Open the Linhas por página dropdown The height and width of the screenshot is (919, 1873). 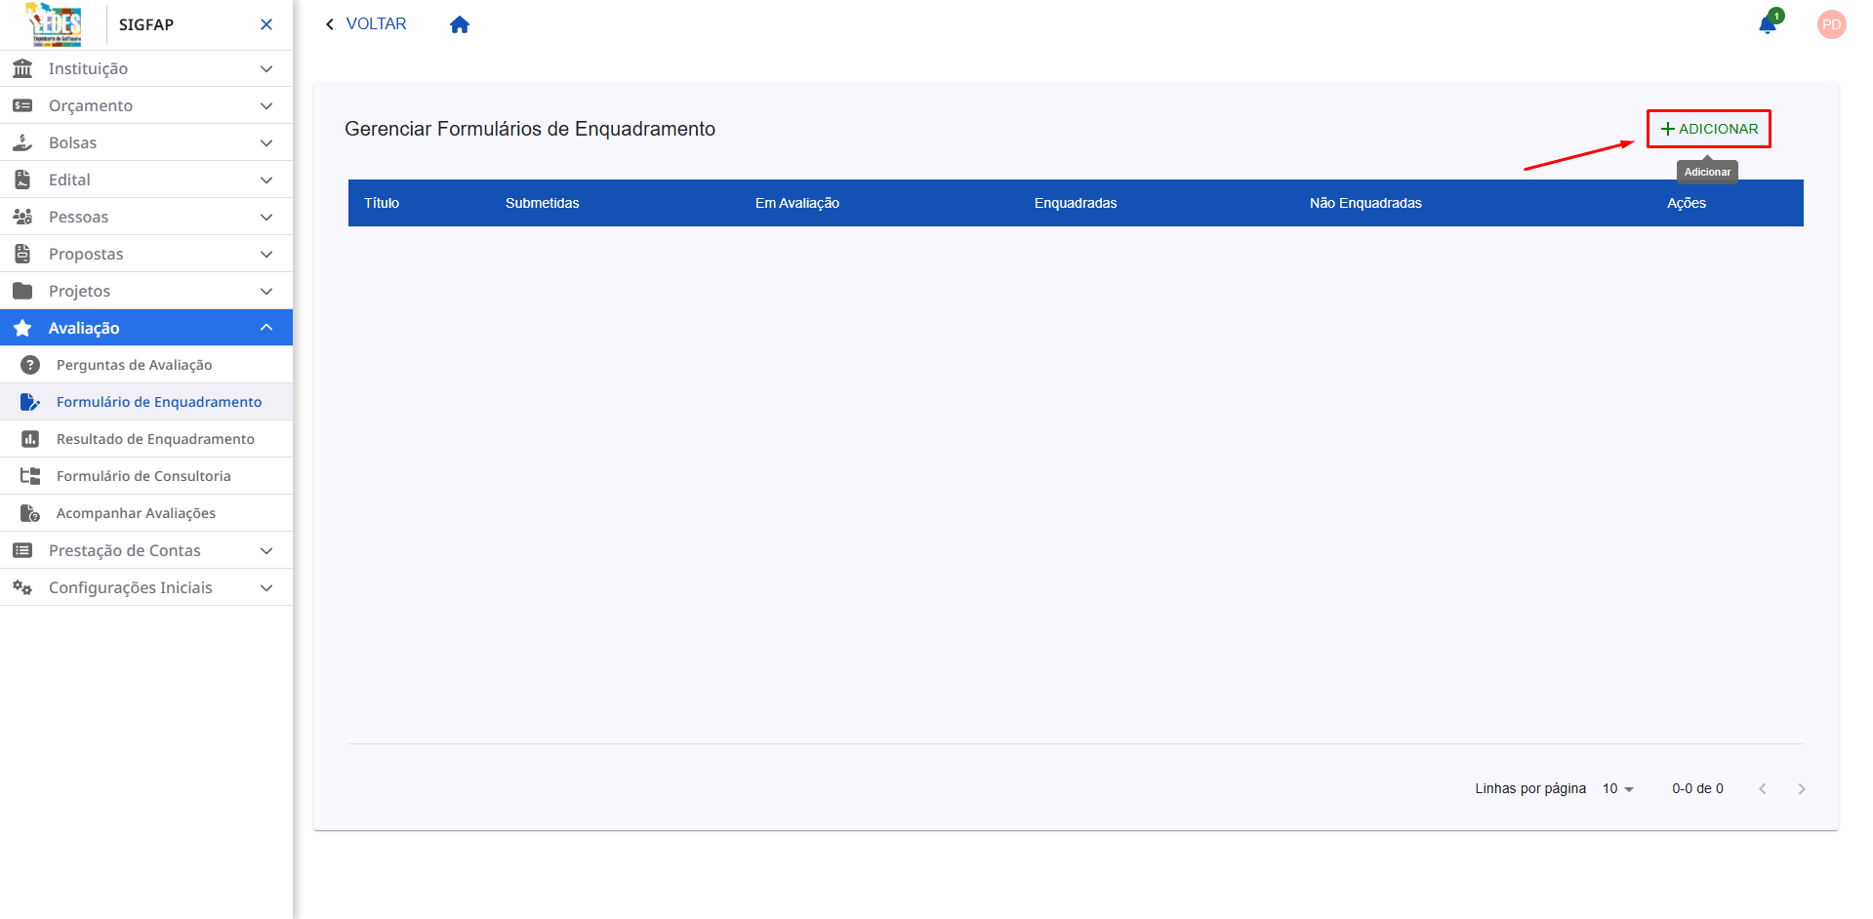[x=1616, y=788]
